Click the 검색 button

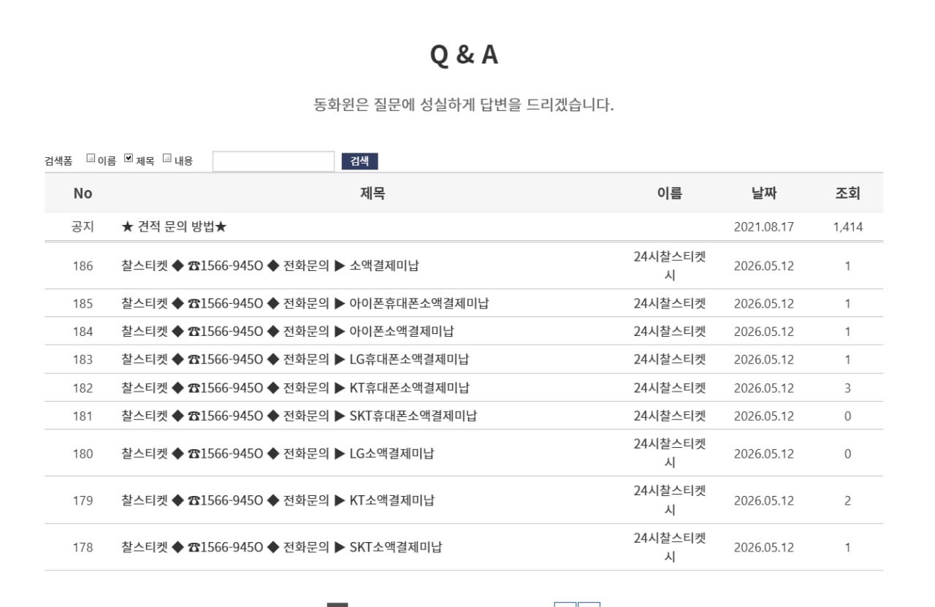pos(359,161)
